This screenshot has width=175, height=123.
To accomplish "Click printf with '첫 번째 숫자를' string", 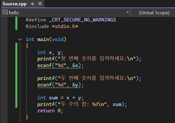I will coord(89,59).
